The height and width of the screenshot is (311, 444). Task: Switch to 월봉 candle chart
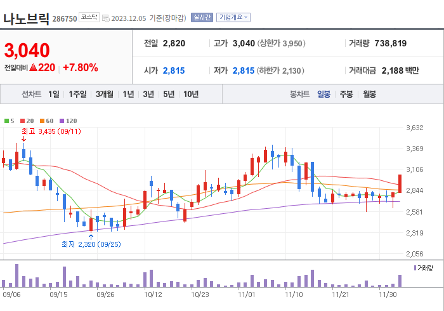point(370,94)
